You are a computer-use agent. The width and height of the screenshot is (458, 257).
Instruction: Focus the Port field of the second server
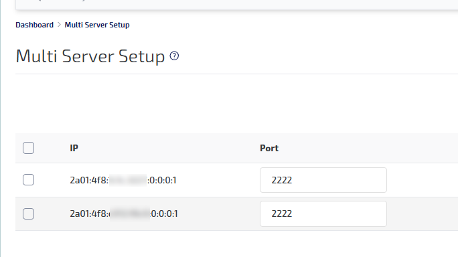click(x=323, y=213)
